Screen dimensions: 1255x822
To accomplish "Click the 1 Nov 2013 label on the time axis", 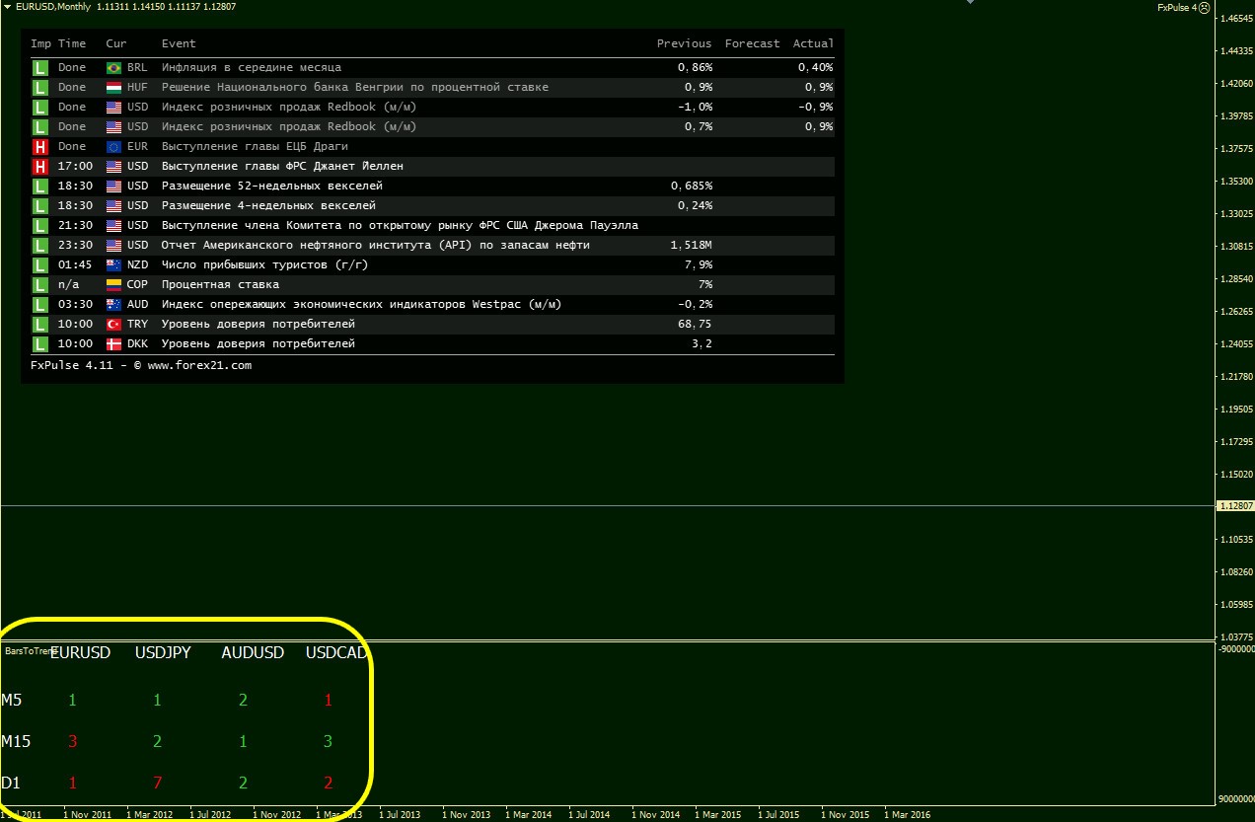I will point(466,815).
